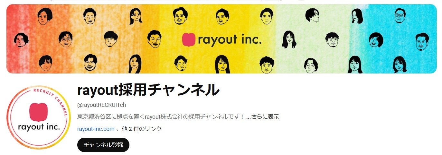Select the @rayoutRECRUITch channel handle
This screenshot has width=442, height=155.
(x=102, y=105)
